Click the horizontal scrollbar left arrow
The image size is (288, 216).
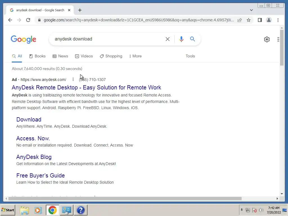(6, 198)
